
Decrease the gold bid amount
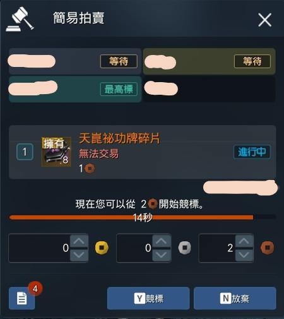(x=79, y=255)
